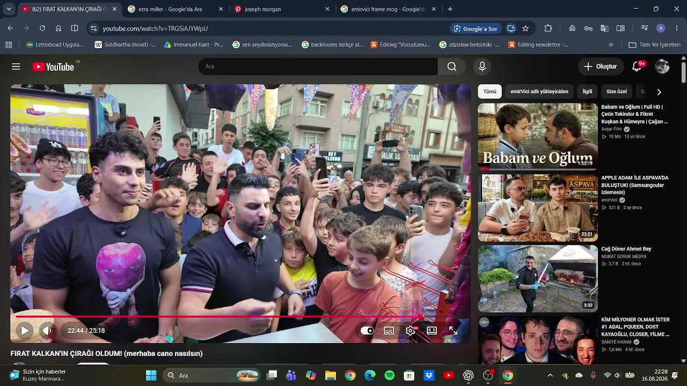
Task: Click the YouTube search magnifier button
Action: pos(452,66)
